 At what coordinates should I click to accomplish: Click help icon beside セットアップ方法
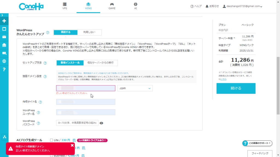(45, 63)
